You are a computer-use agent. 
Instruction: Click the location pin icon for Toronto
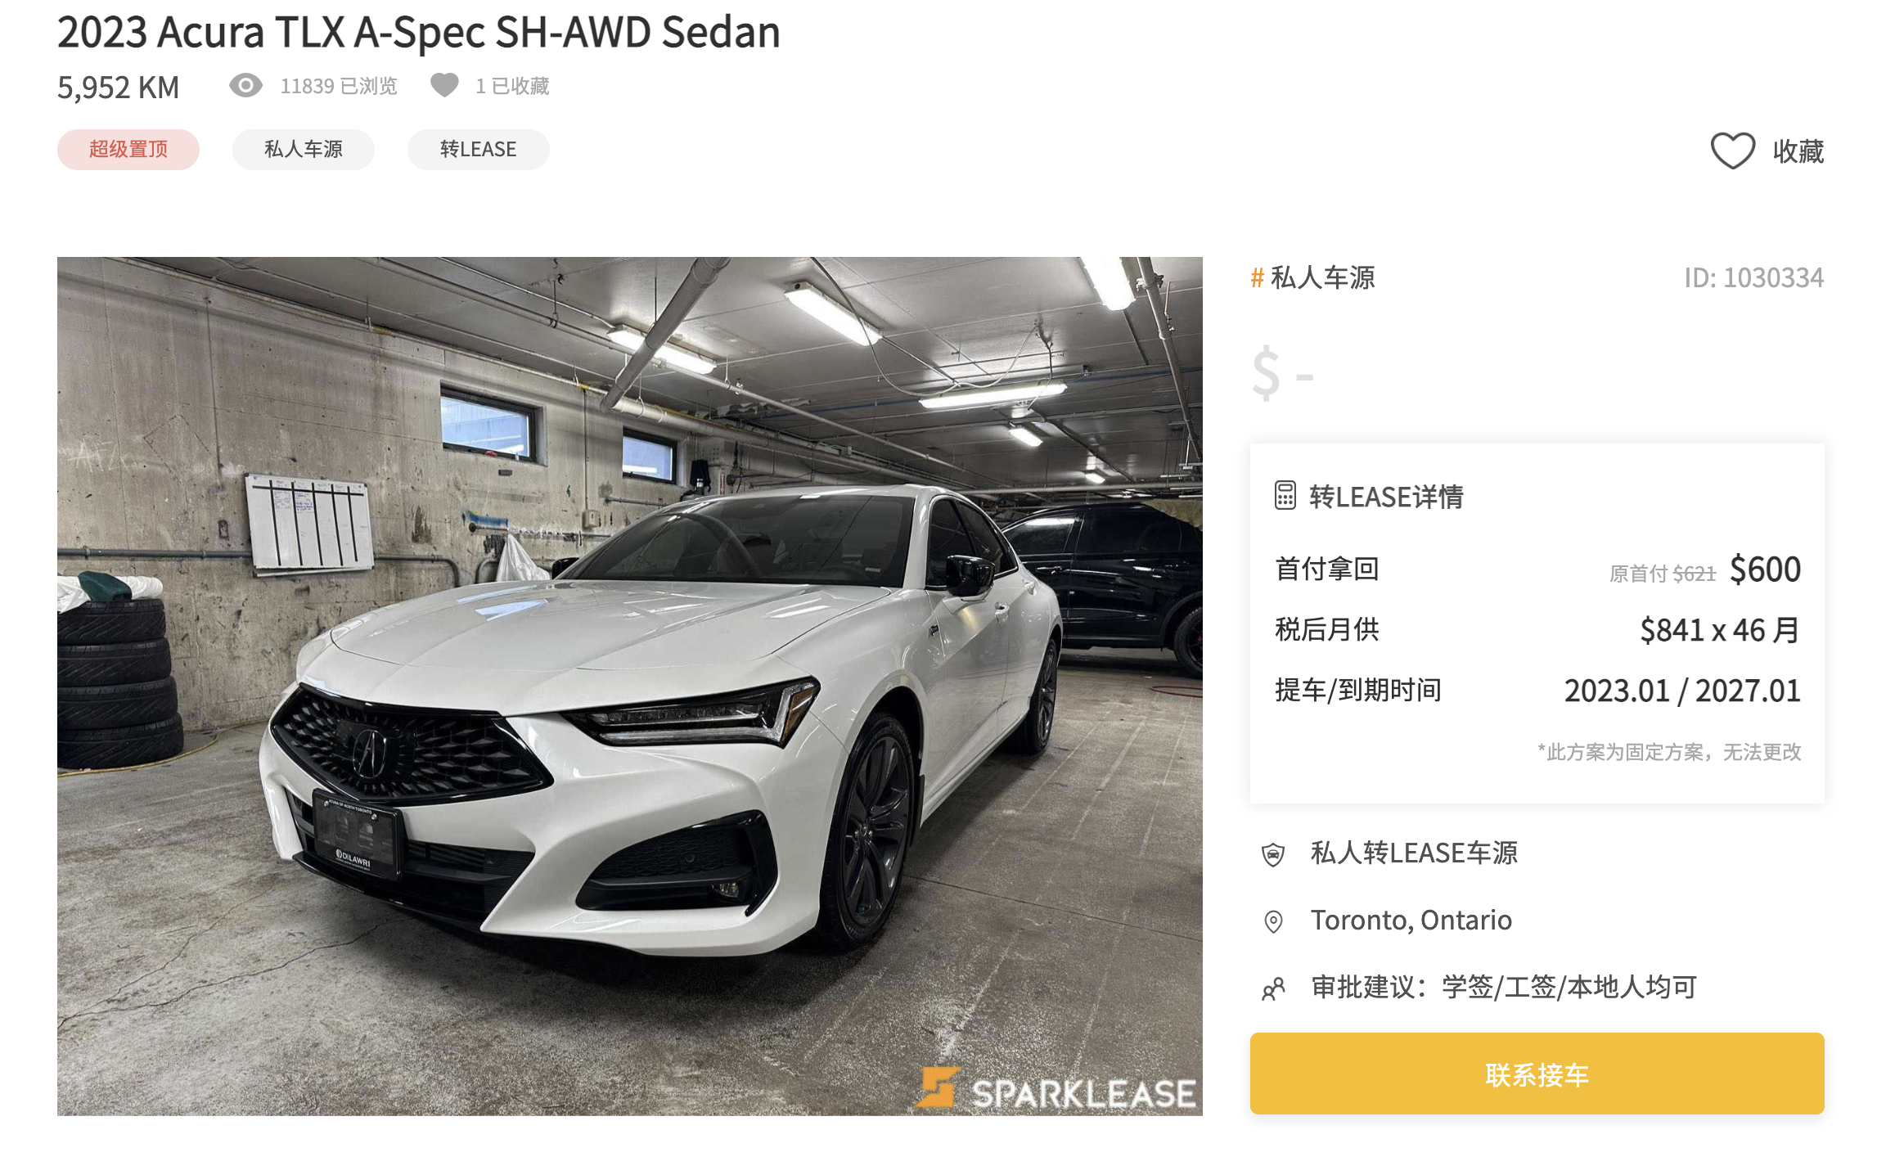(x=1273, y=921)
